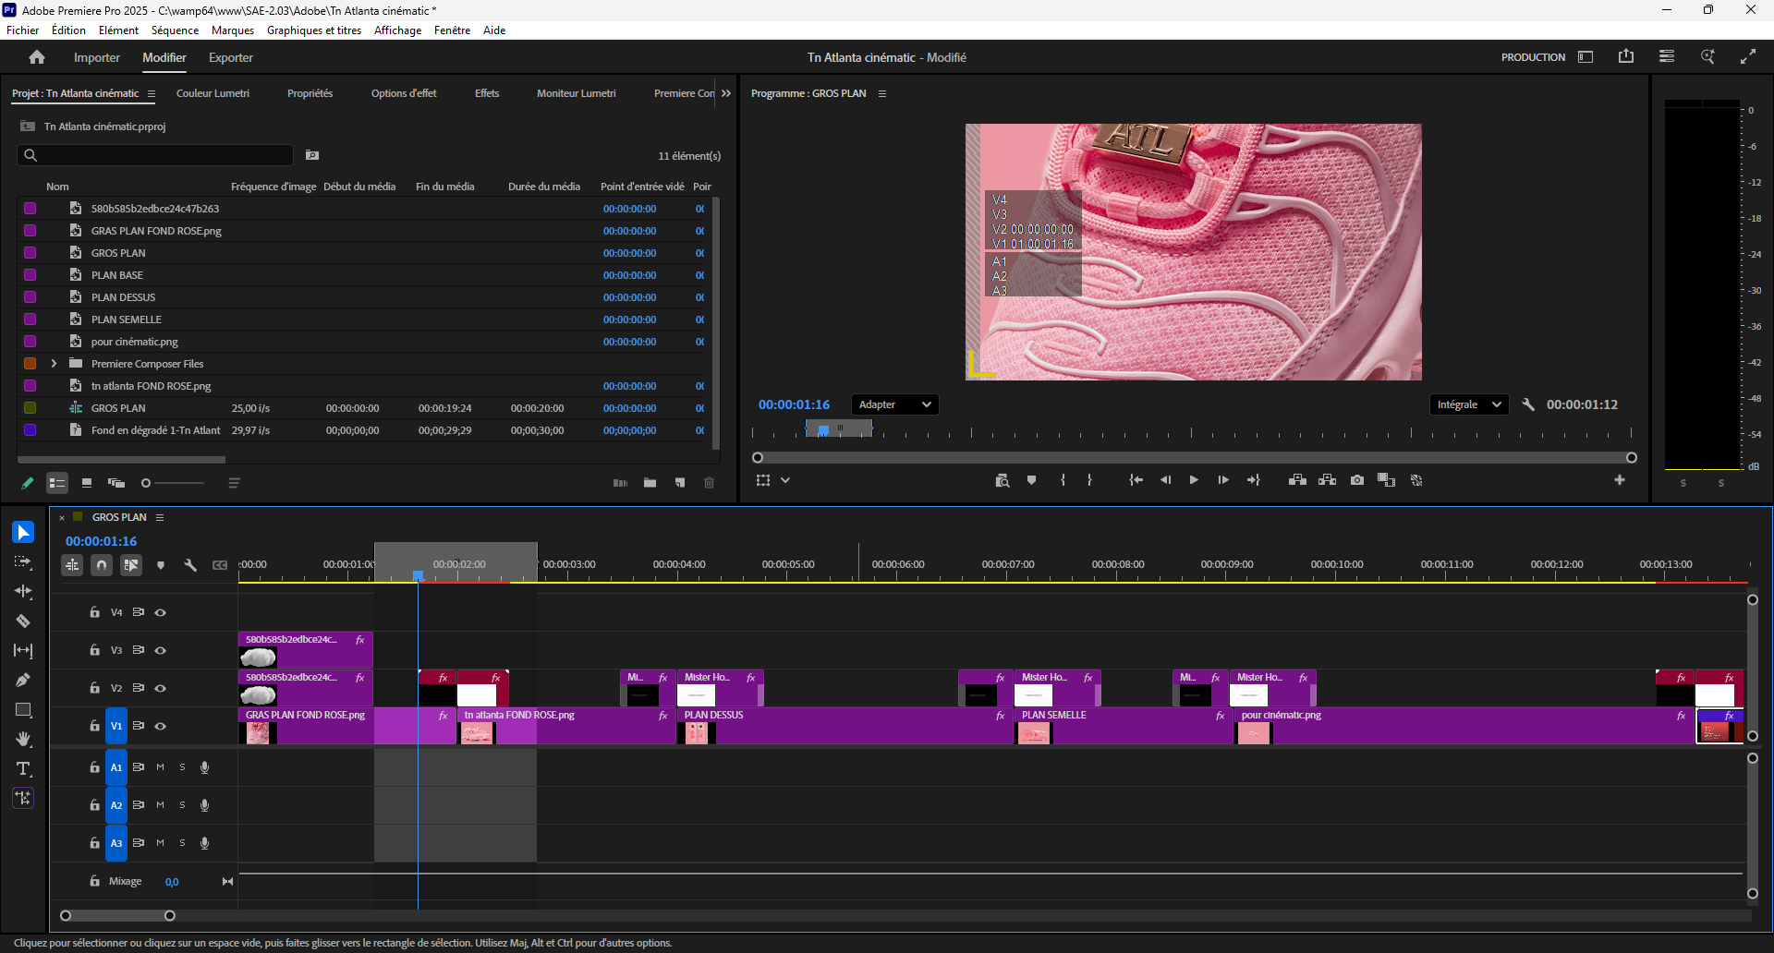Select the Selection tool arrow

[23, 532]
